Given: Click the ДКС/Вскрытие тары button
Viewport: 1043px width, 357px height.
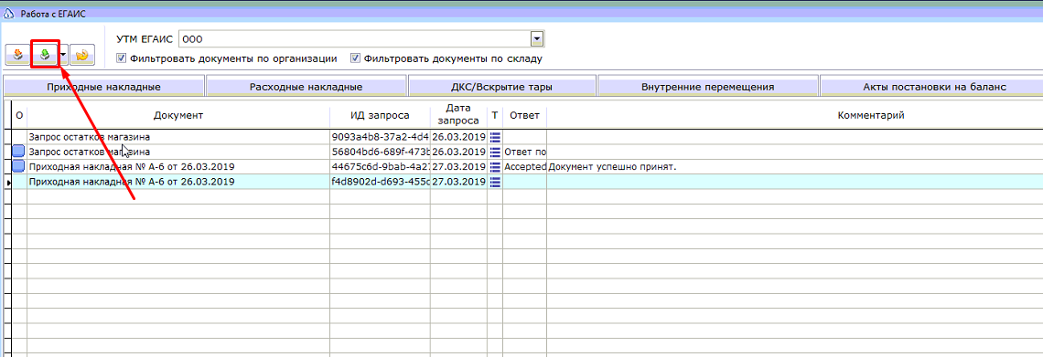Looking at the screenshot, I should (501, 87).
